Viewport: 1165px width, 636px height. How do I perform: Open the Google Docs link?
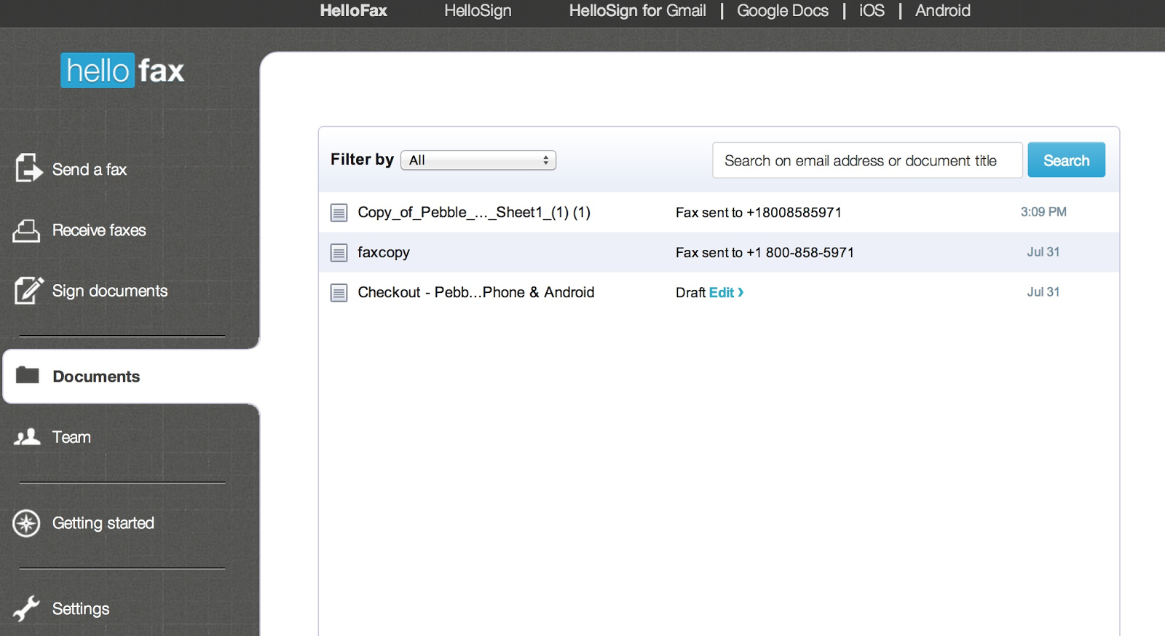coord(783,11)
